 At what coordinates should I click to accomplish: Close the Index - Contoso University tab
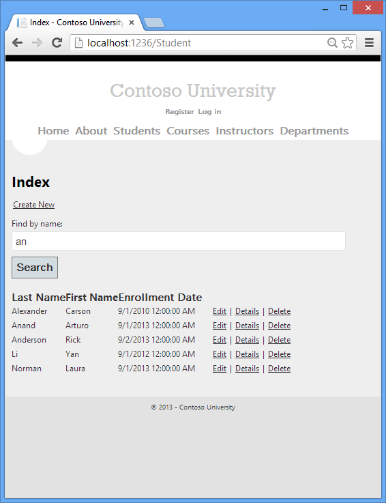click(x=132, y=23)
